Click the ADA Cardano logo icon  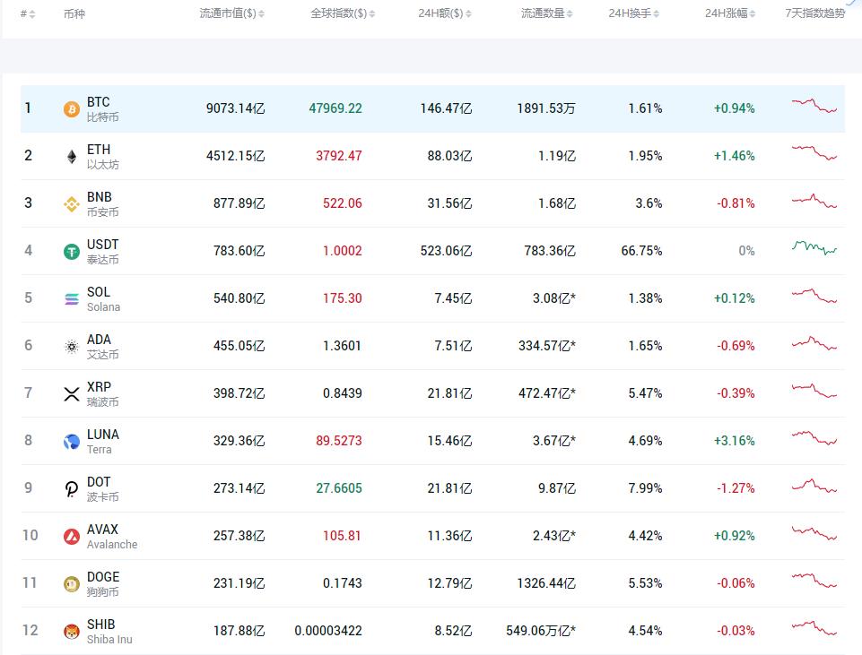[x=72, y=347]
